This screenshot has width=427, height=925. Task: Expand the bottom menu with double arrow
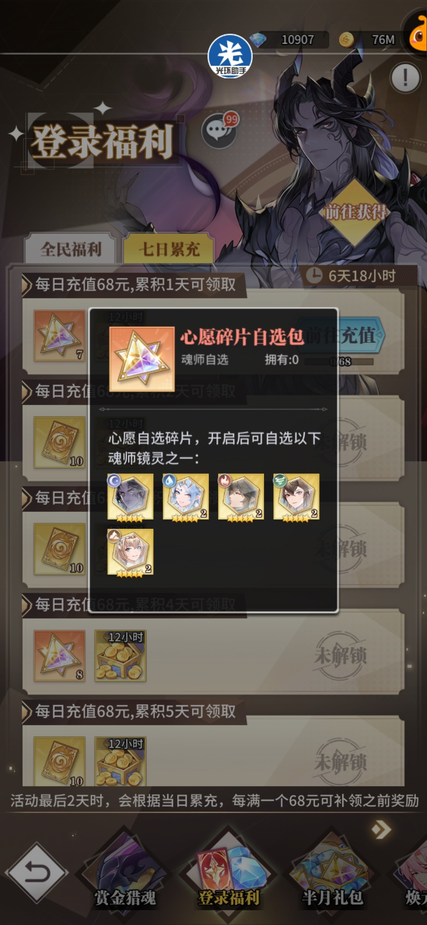(382, 829)
